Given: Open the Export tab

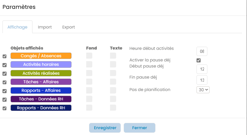Looking at the screenshot, I should (x=68, y=27).
